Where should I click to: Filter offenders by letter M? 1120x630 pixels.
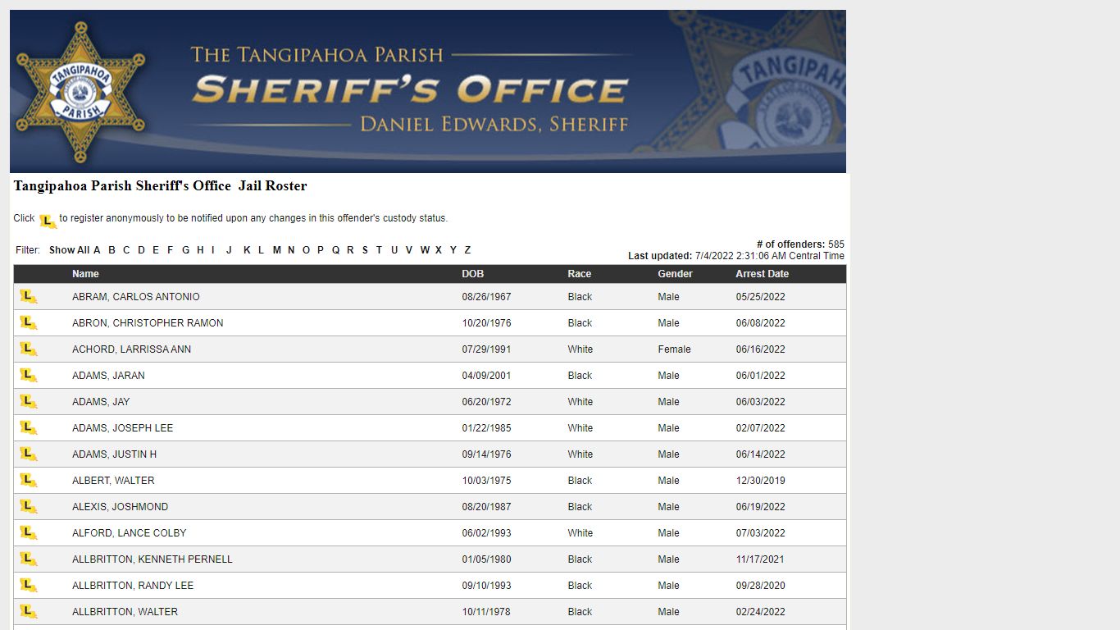point(277,250)
